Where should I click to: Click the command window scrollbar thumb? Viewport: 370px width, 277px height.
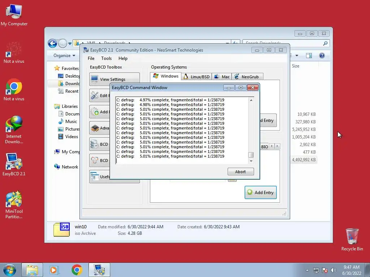pyautogui.click(x=251, y=155)
